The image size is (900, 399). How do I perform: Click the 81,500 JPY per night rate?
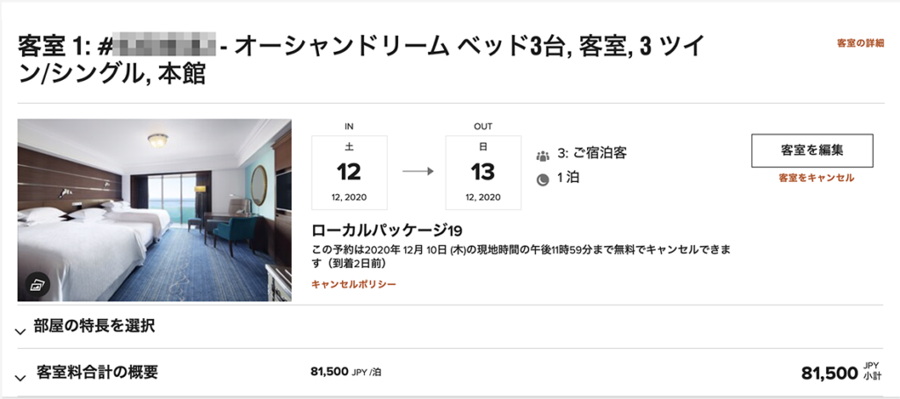pos(345,372)
